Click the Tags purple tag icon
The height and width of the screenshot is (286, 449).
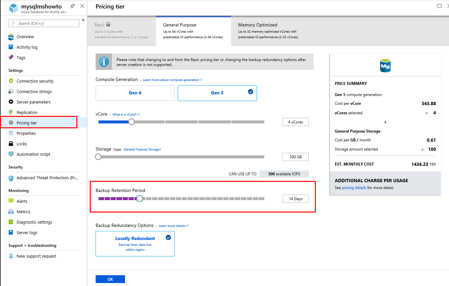click(x=11, y=57)
